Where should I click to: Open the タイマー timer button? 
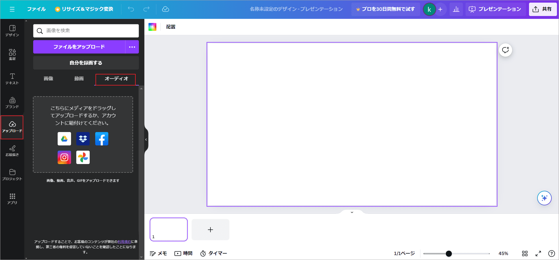pyautogui.click(x=214, y=254)
